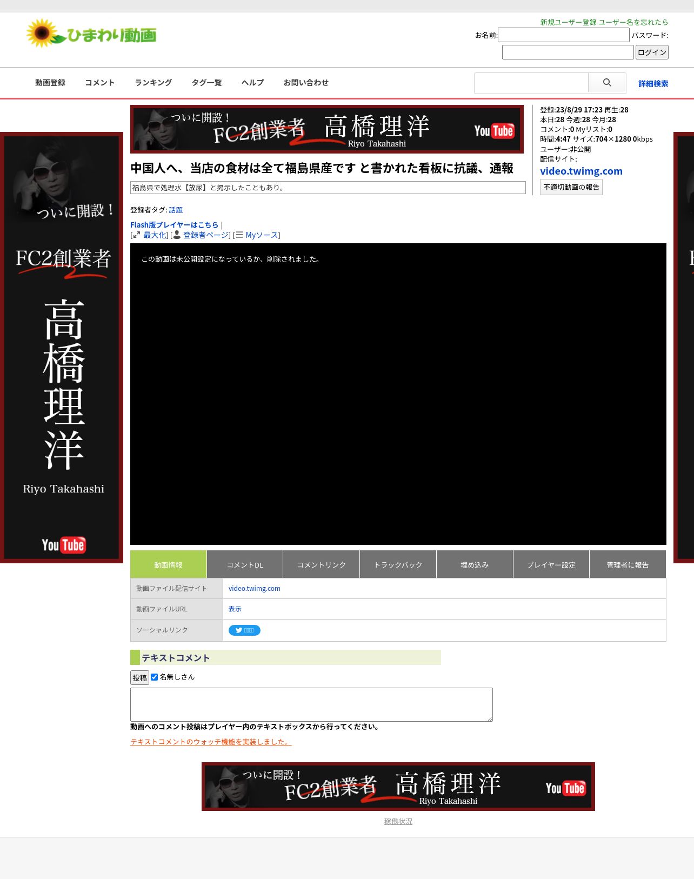Click the registrant page person icon
The image size is (694, 879).
click(x=177, y=235)
